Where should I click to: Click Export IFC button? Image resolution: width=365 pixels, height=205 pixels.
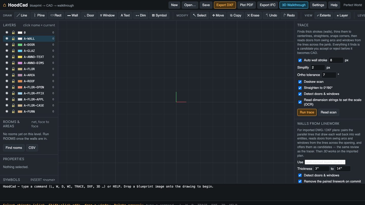point(268,5)
